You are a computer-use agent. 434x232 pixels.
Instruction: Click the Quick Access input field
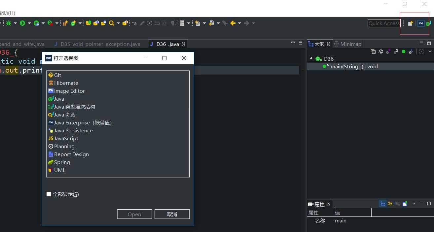coord(384,23)
